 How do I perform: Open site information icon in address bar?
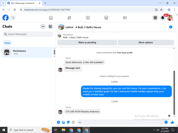[x=21, y=10]
